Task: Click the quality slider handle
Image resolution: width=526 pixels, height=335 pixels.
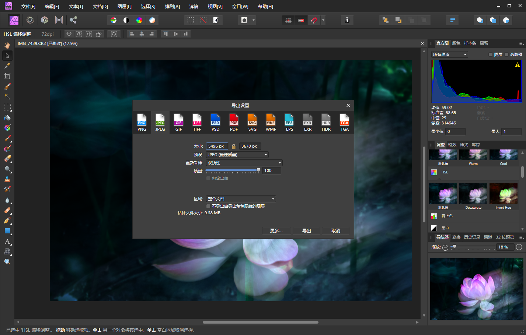Action: 258,170
